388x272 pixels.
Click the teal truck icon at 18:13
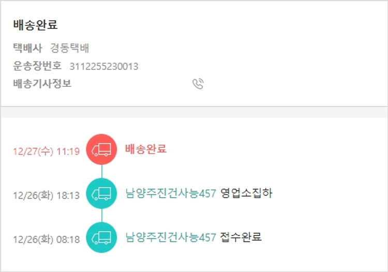[101, 193]
